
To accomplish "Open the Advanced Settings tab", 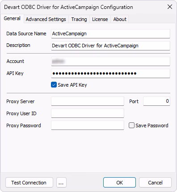I will coord(46,19).
